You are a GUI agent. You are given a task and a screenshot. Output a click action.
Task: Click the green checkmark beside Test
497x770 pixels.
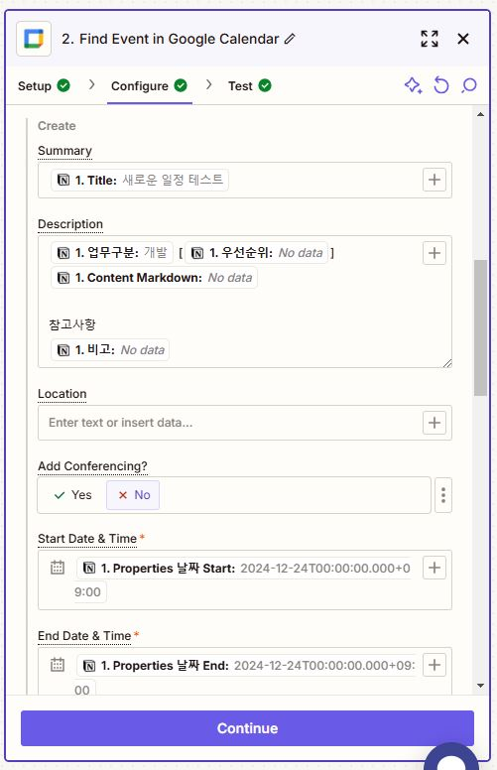tap(265, 85)
